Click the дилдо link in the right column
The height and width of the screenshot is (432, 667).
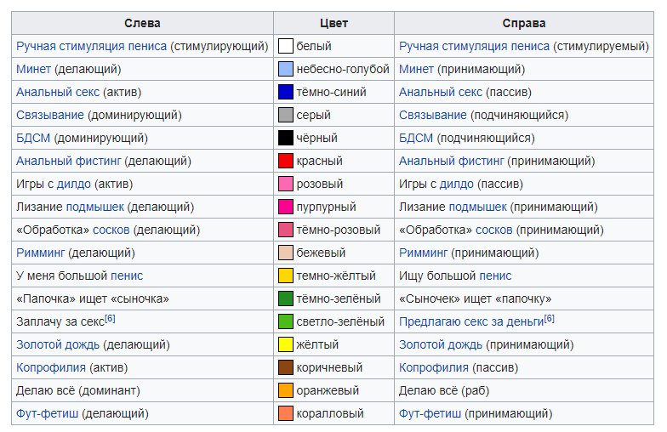[x=456, y=184]
